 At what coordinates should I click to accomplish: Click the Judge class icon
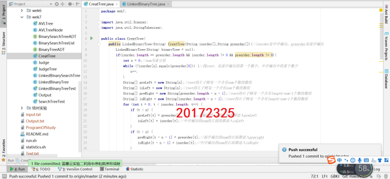pyautogui.click(x=35, y=62)
